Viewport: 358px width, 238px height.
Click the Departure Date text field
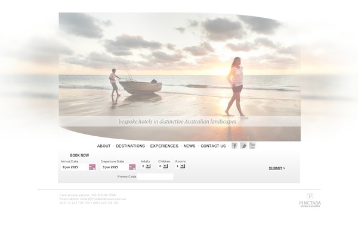(115, 167)
